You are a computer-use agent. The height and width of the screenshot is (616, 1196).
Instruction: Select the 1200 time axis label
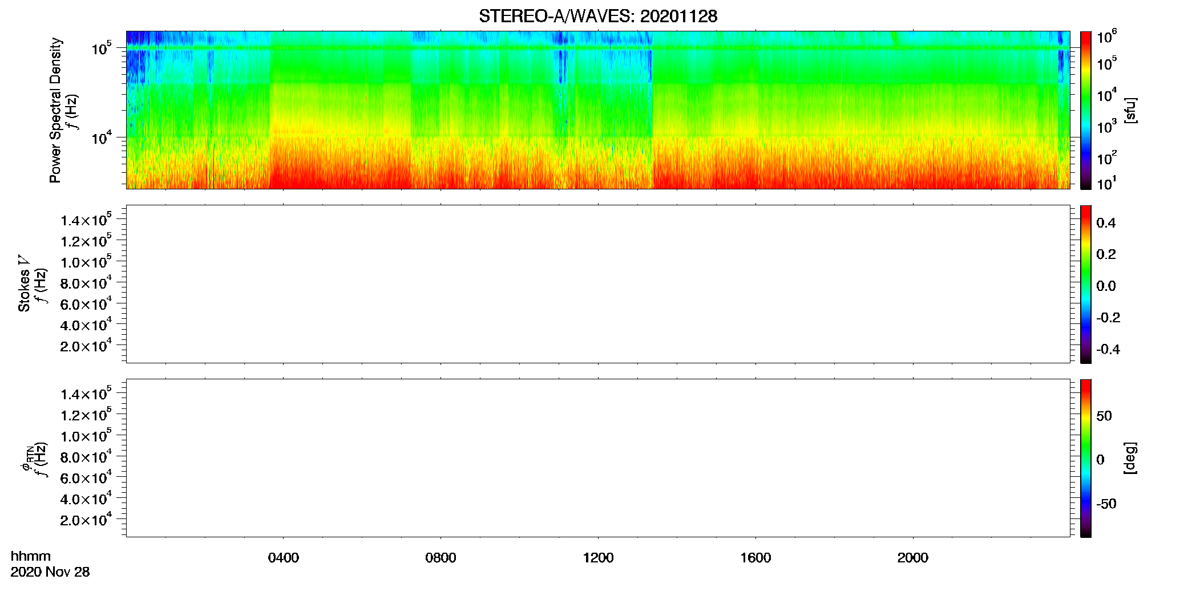pos(598,558)
